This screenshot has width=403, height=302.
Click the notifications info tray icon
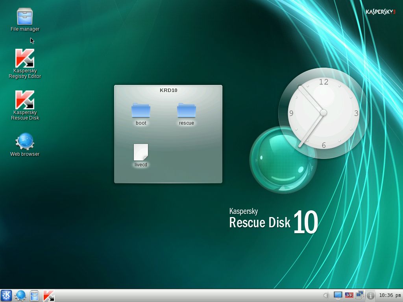(x=370, y=296)
